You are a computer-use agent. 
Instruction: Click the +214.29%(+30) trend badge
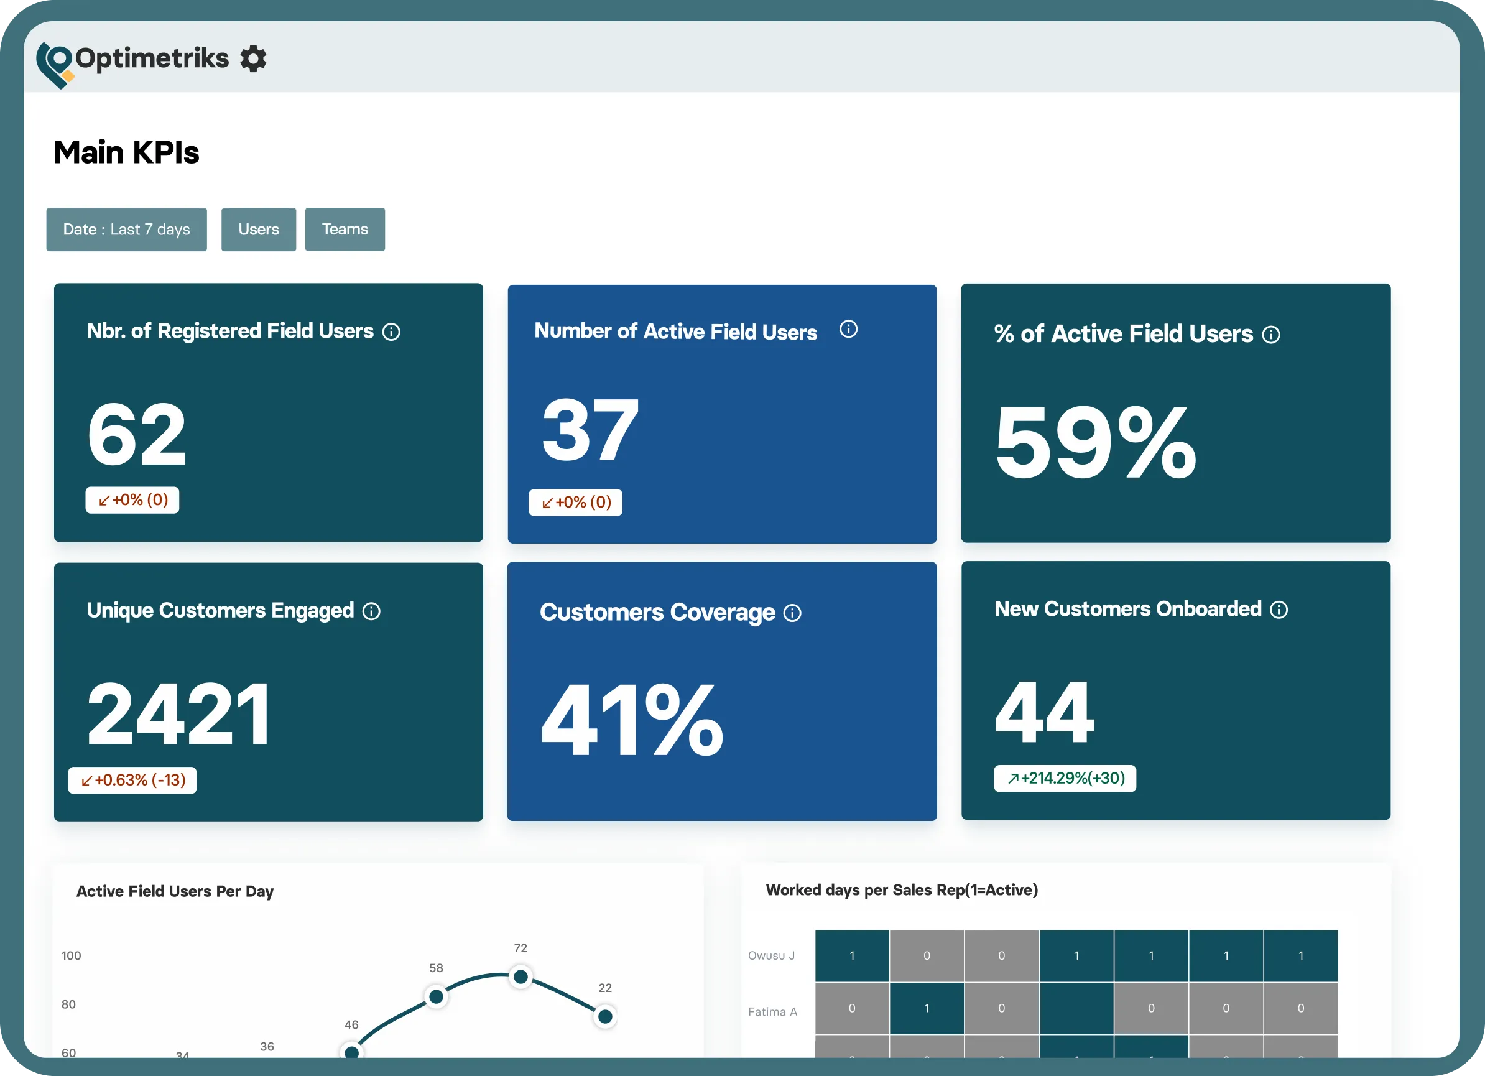coord(1065,778)
